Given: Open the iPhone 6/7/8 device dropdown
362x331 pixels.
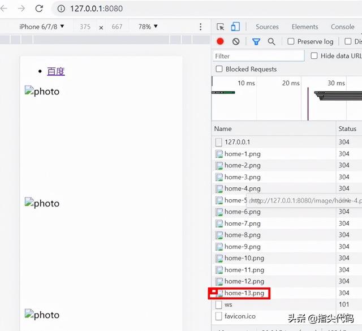Looking at the screenshot, I should tap(41, 27).
